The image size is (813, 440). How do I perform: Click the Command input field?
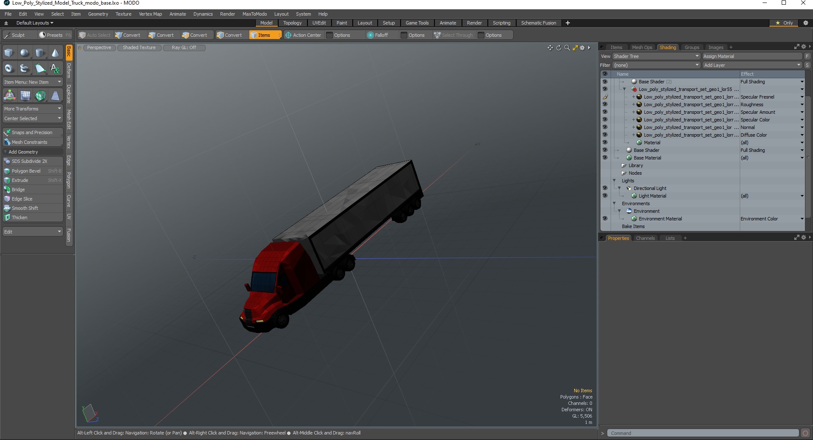[703, 433]
